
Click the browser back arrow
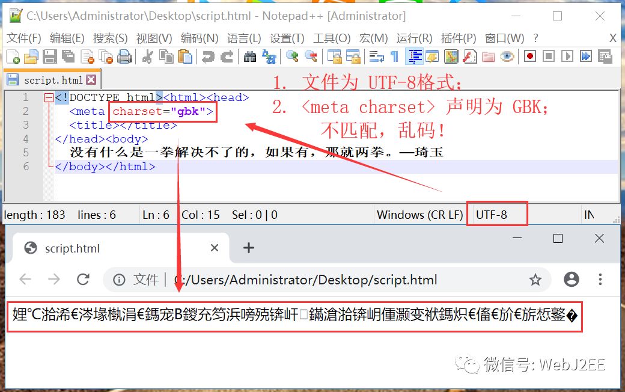pos(25,280)
